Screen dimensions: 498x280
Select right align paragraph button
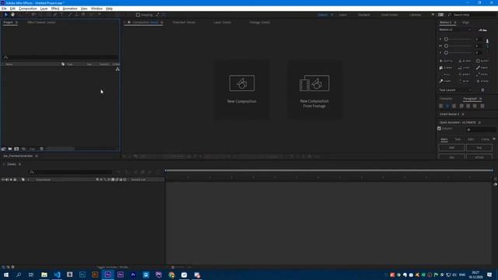click(454, 106)
